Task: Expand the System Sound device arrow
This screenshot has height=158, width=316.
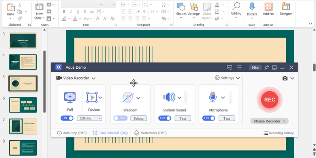Action: [x=179, y=98]
